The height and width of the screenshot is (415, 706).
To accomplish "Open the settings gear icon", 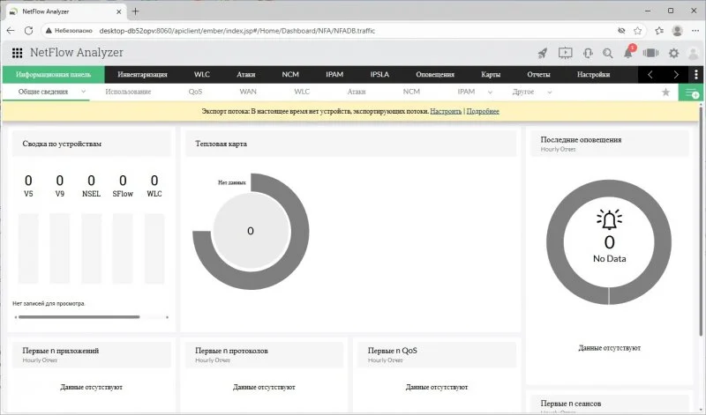I will (x=673, y=53).
